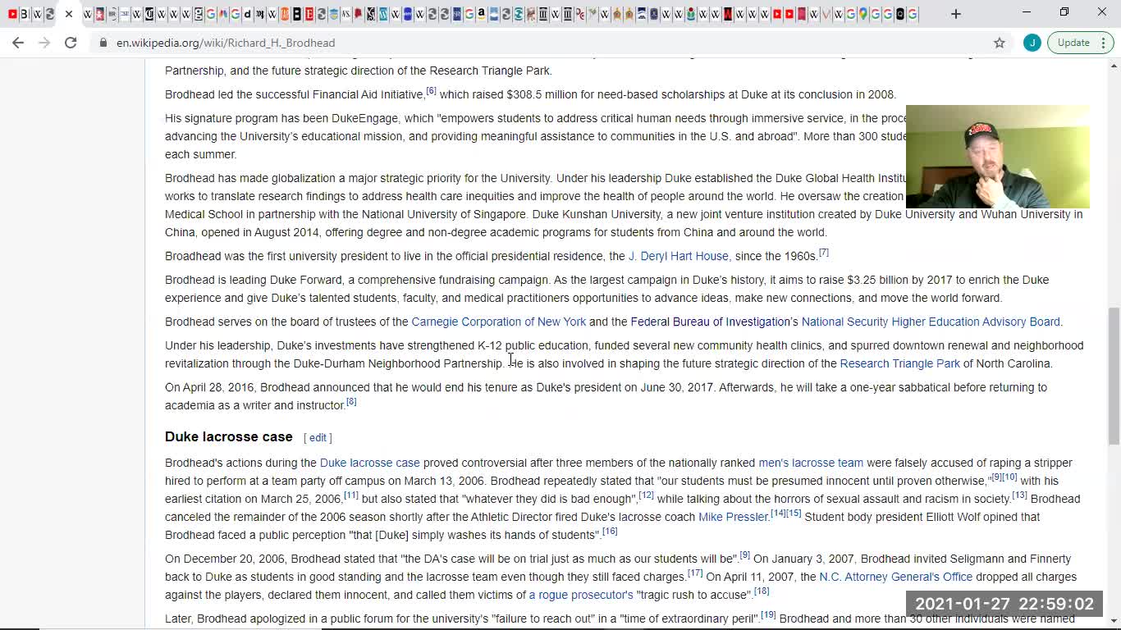This screenshot has height=630, width=1121.
Task: Reload the Wikipedia page
Action: [71, 43]
